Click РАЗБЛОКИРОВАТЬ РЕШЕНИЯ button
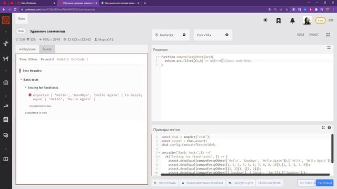The height and width of the screenshot is (189, 337). pyautogui.click(x=202, y=183)
